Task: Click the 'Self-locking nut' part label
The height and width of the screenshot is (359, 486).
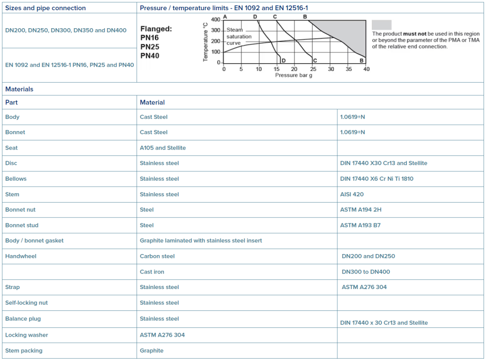Action: pos(26,303)
